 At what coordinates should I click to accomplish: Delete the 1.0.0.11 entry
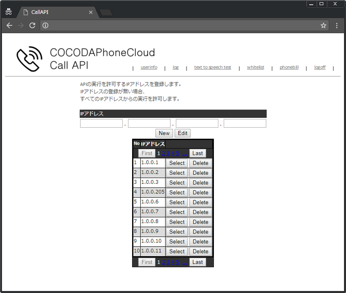click(x=200, y=252)
